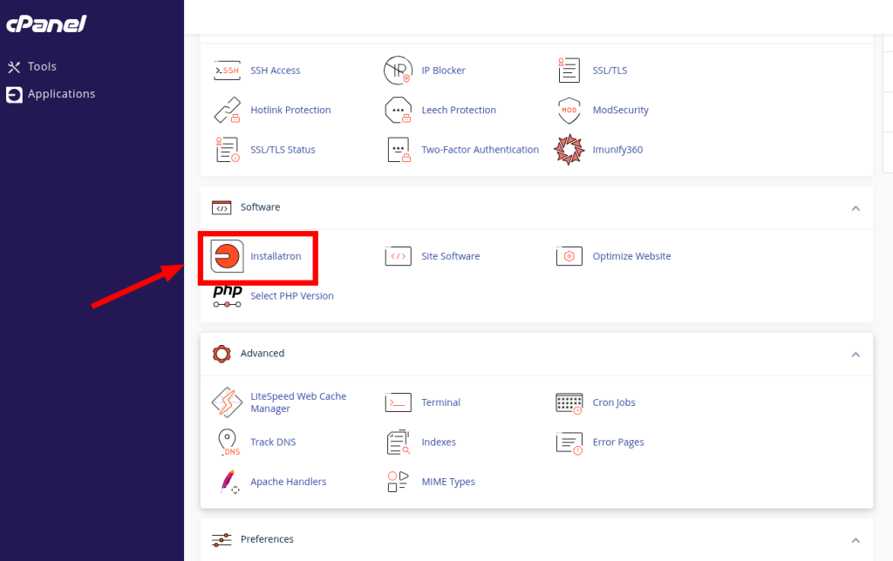Click the Optimize Website gear icon

tap(569, 257)
